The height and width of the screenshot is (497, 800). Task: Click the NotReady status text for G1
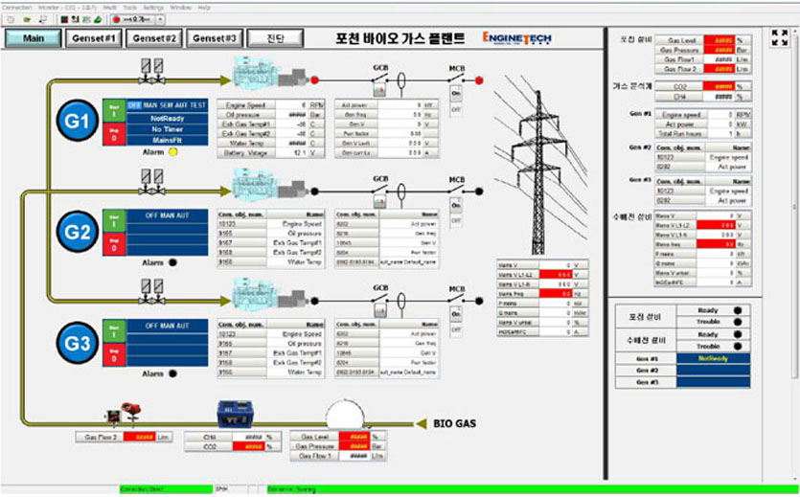click(168, 118)
